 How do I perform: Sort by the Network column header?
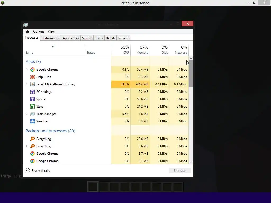(x=179, y=50)
